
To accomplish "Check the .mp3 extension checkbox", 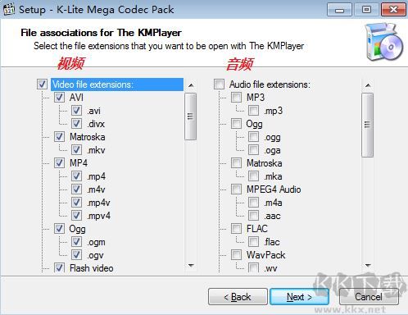I will (x=254, y=111).
